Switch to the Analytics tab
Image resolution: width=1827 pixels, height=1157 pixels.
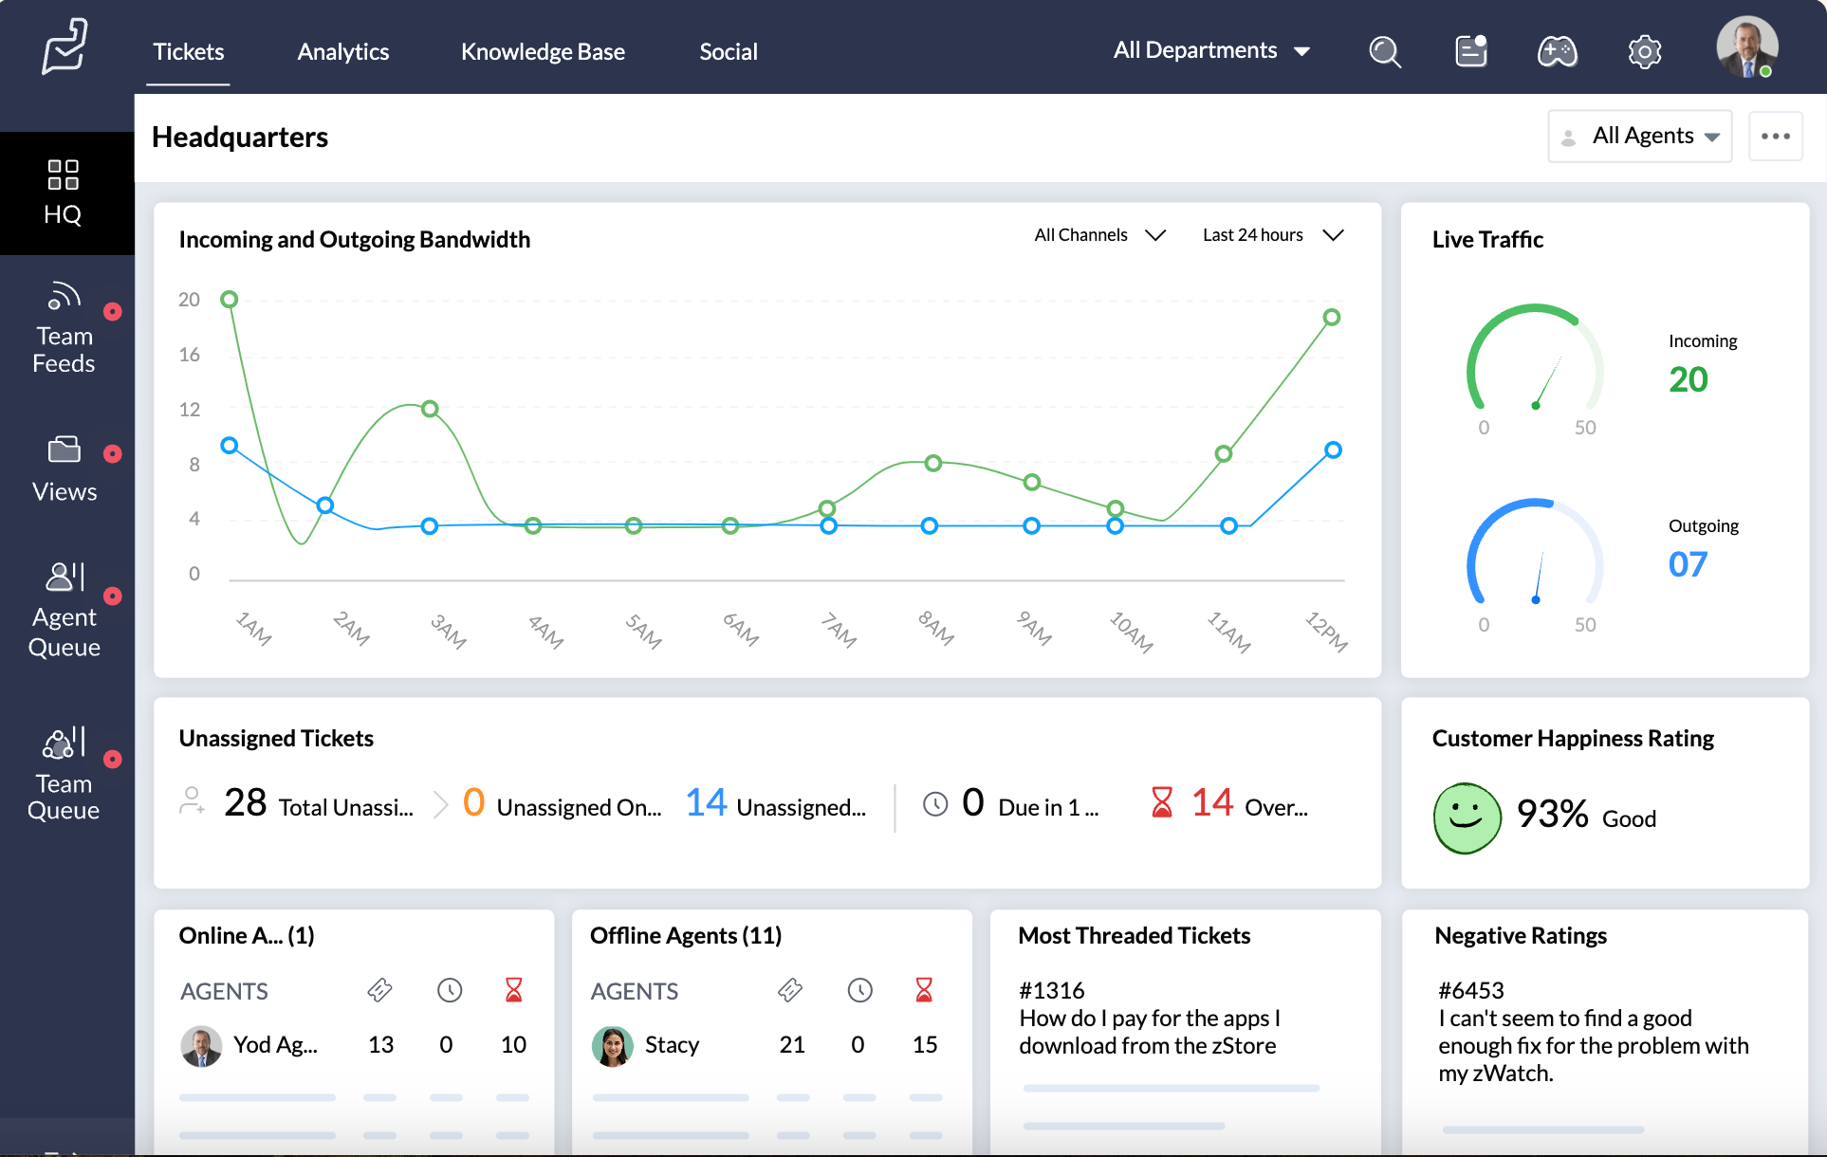(343, 51)
